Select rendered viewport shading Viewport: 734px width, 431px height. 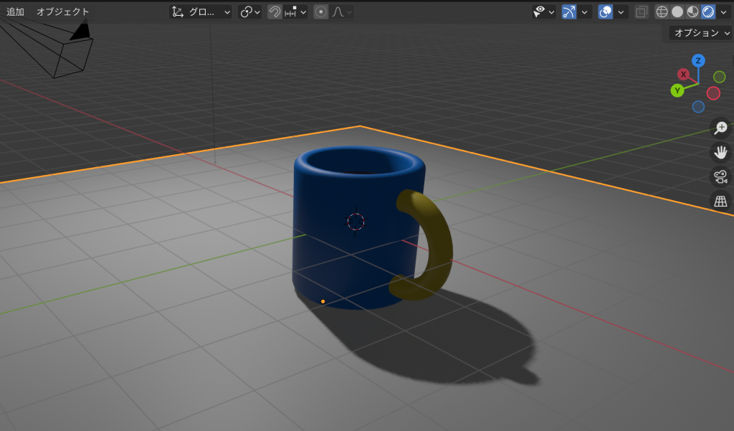[708, 11]
